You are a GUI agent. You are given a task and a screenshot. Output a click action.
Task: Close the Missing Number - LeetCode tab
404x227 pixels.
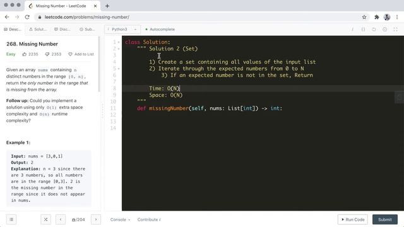pos(95,6)
